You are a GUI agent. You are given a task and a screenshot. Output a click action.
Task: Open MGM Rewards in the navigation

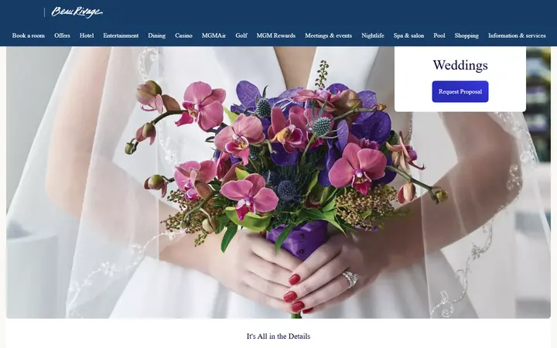pyautogui.click(x=276, y=36)
